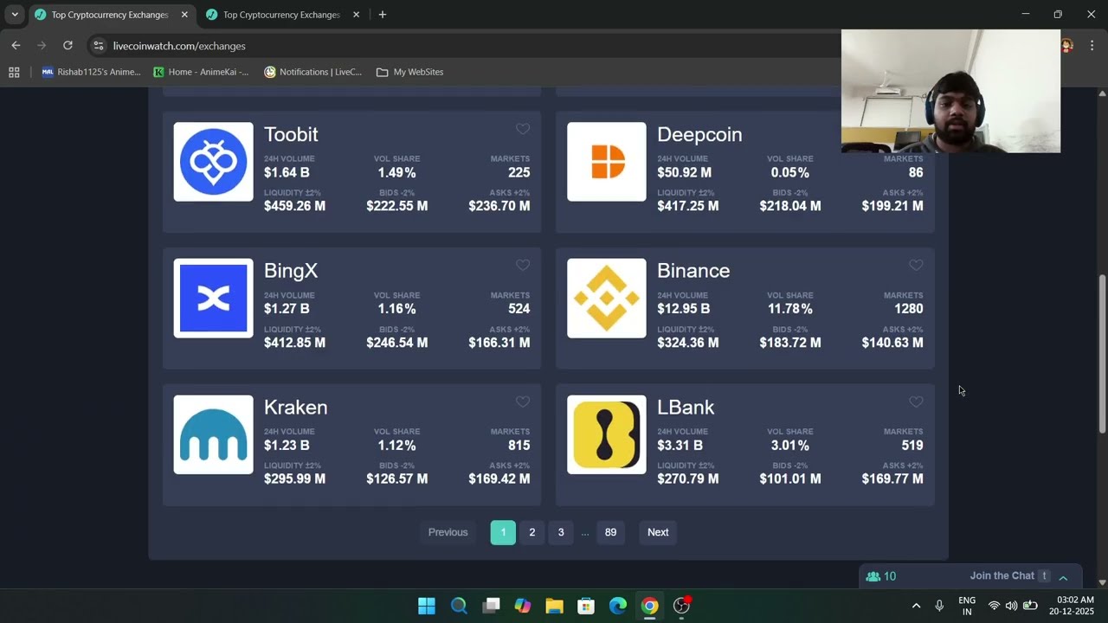Screen dimensions: 1108x623
Task: Open the Binance exchange logo
Action: tap(606, 299)
